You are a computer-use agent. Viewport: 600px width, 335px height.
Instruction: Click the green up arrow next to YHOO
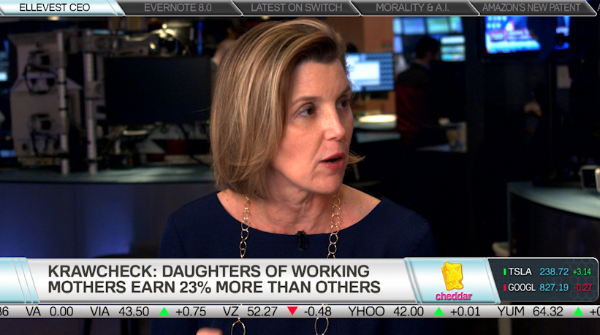click(439, 312)
